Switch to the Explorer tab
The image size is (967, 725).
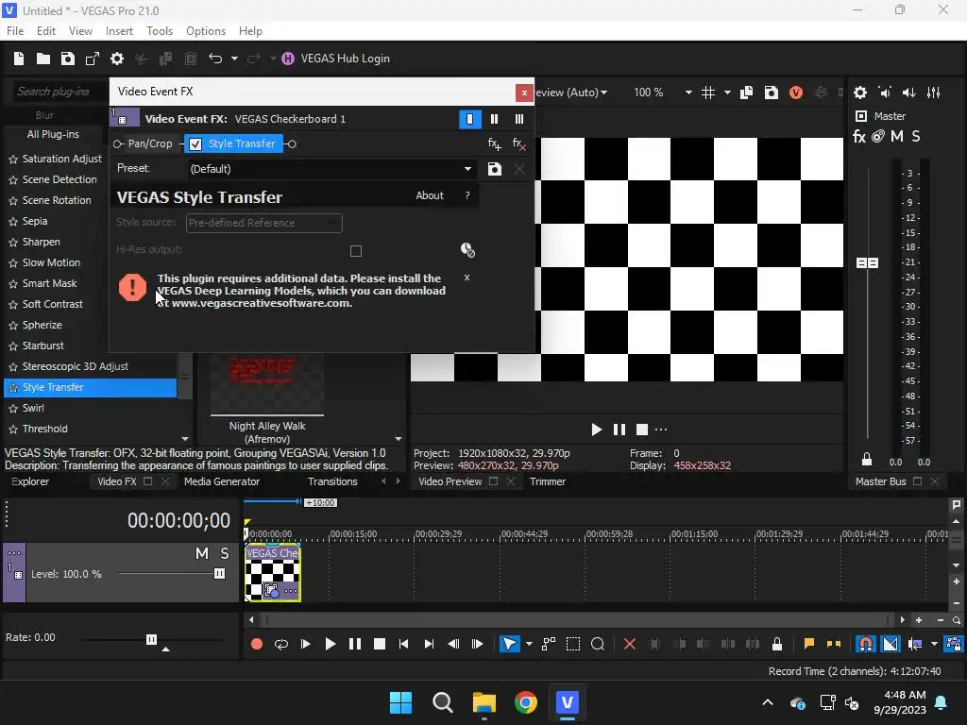point(30,481)
